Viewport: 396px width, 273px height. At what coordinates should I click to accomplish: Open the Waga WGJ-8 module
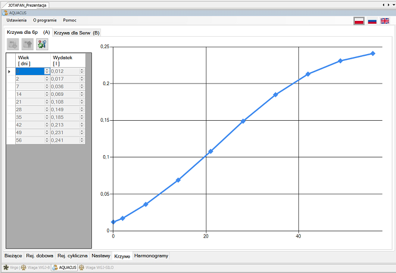[35, 267]
